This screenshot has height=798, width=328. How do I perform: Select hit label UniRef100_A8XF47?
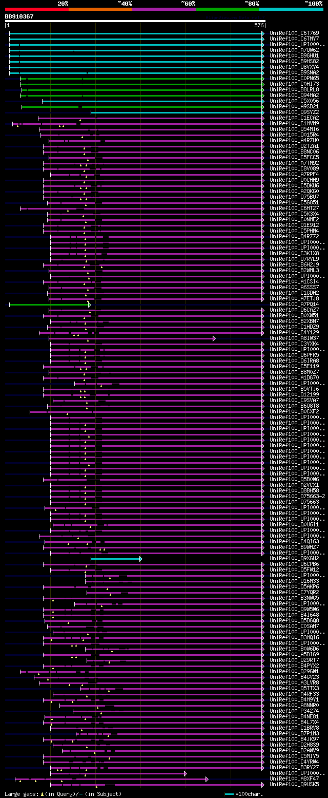tap(294, 778)
